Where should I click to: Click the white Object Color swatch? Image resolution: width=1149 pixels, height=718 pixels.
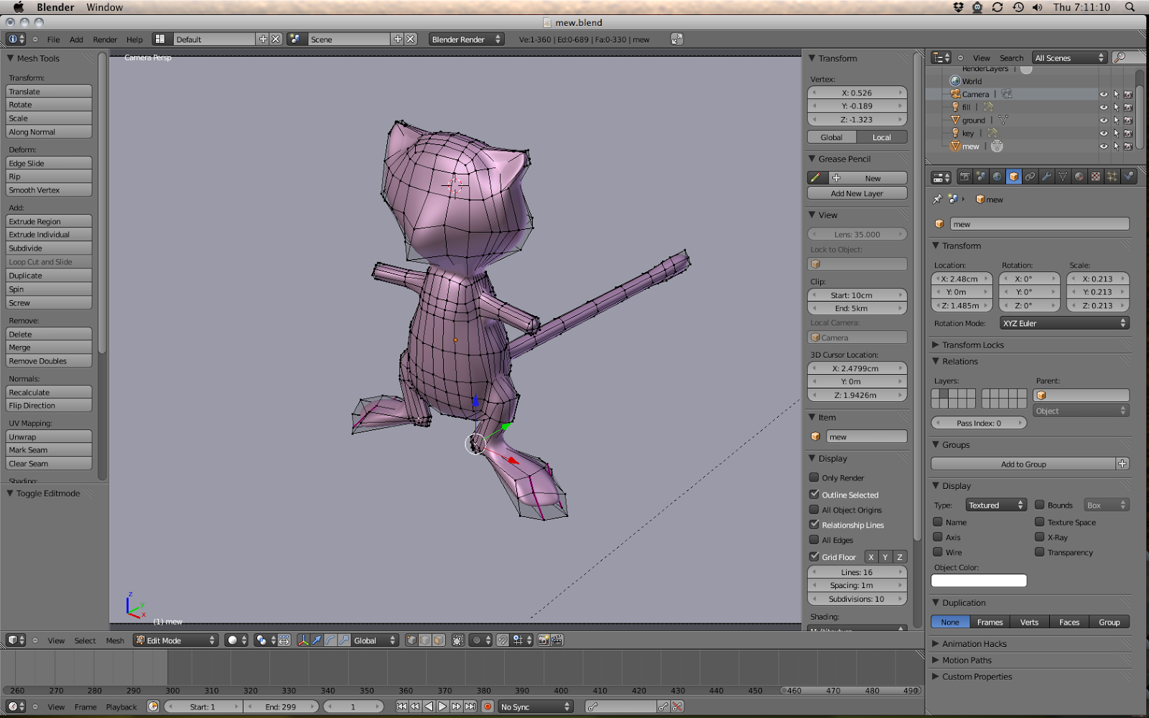(x=979, y=580)
